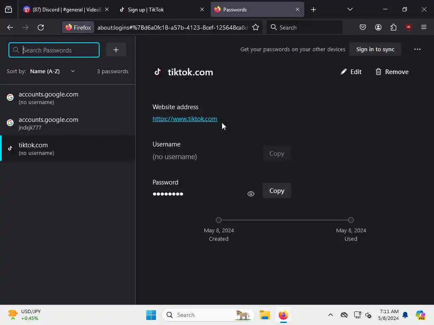Open the uBlock Origin extension icon
The image size is (434, 325).
point(408,27)
